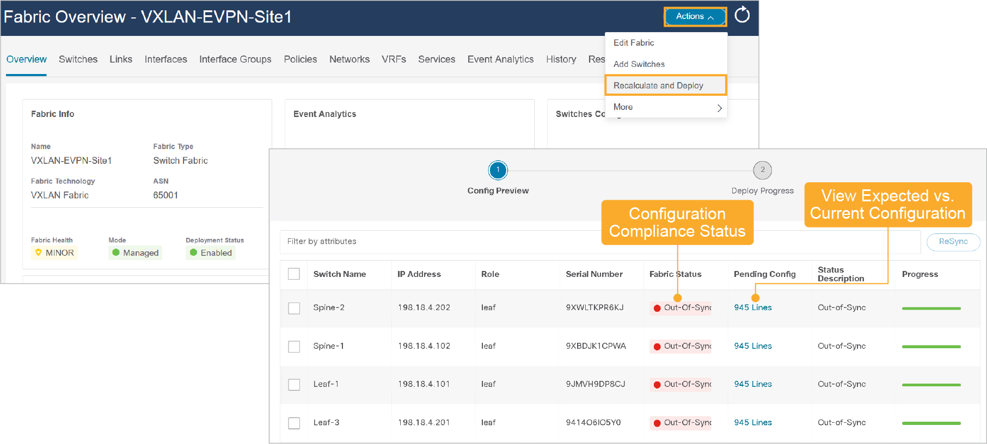Click the Enabled deployment status badge
The height and width of the screenshot is (444, 987).
click(211, 252)
